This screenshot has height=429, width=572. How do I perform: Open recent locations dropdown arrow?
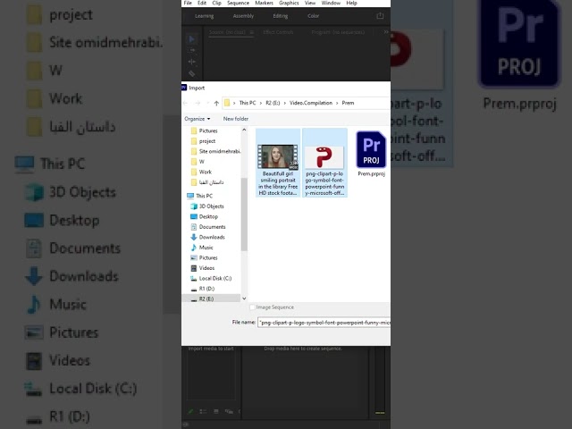pos(207,104)
